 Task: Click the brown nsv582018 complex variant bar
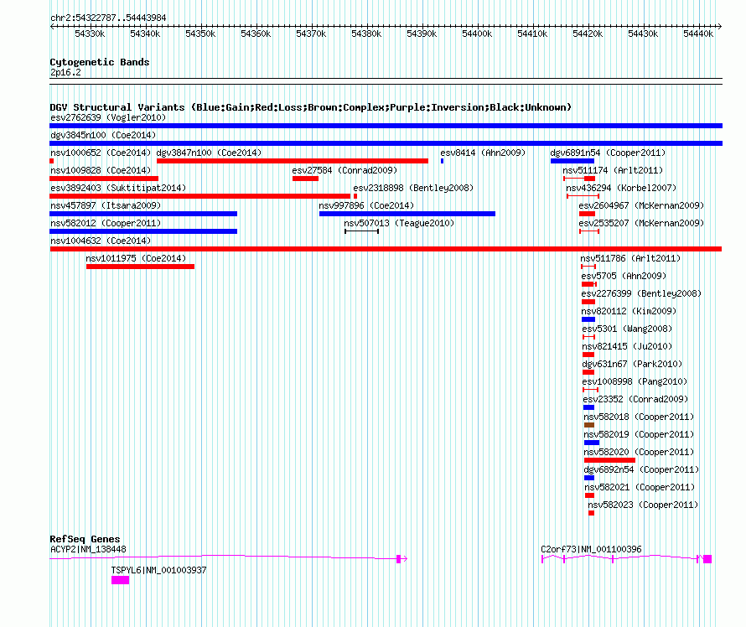pos(589,425)
